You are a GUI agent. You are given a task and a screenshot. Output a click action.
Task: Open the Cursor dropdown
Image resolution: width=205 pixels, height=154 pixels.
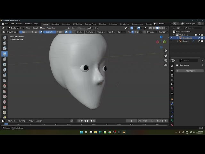coord(121,32)
